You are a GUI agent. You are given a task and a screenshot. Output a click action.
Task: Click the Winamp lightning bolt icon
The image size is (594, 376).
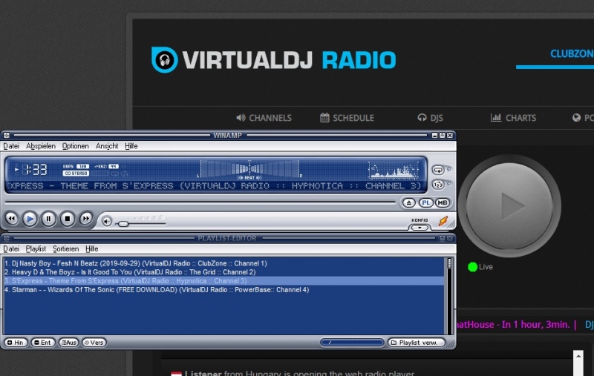pos(443,221)
